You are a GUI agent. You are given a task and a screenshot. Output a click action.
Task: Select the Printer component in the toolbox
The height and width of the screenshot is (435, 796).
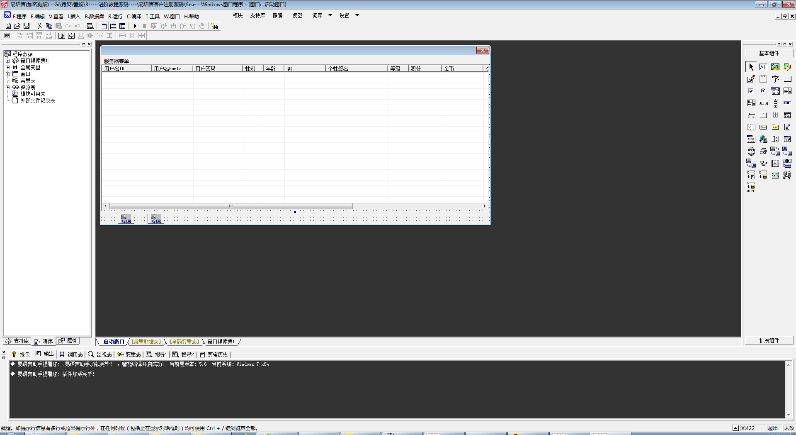click(x=763, y=151)
